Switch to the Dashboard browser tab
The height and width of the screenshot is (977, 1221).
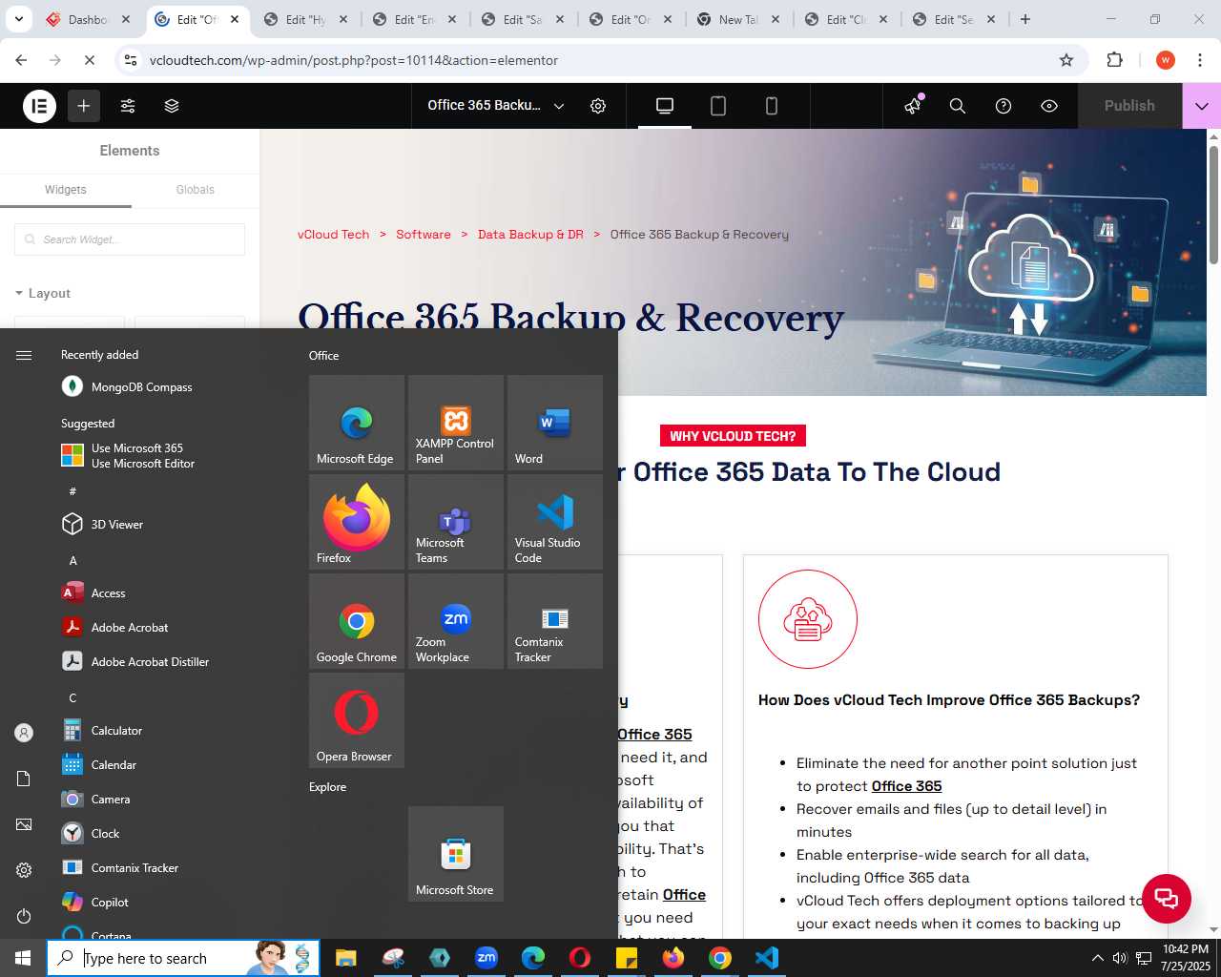coord(88,19)
